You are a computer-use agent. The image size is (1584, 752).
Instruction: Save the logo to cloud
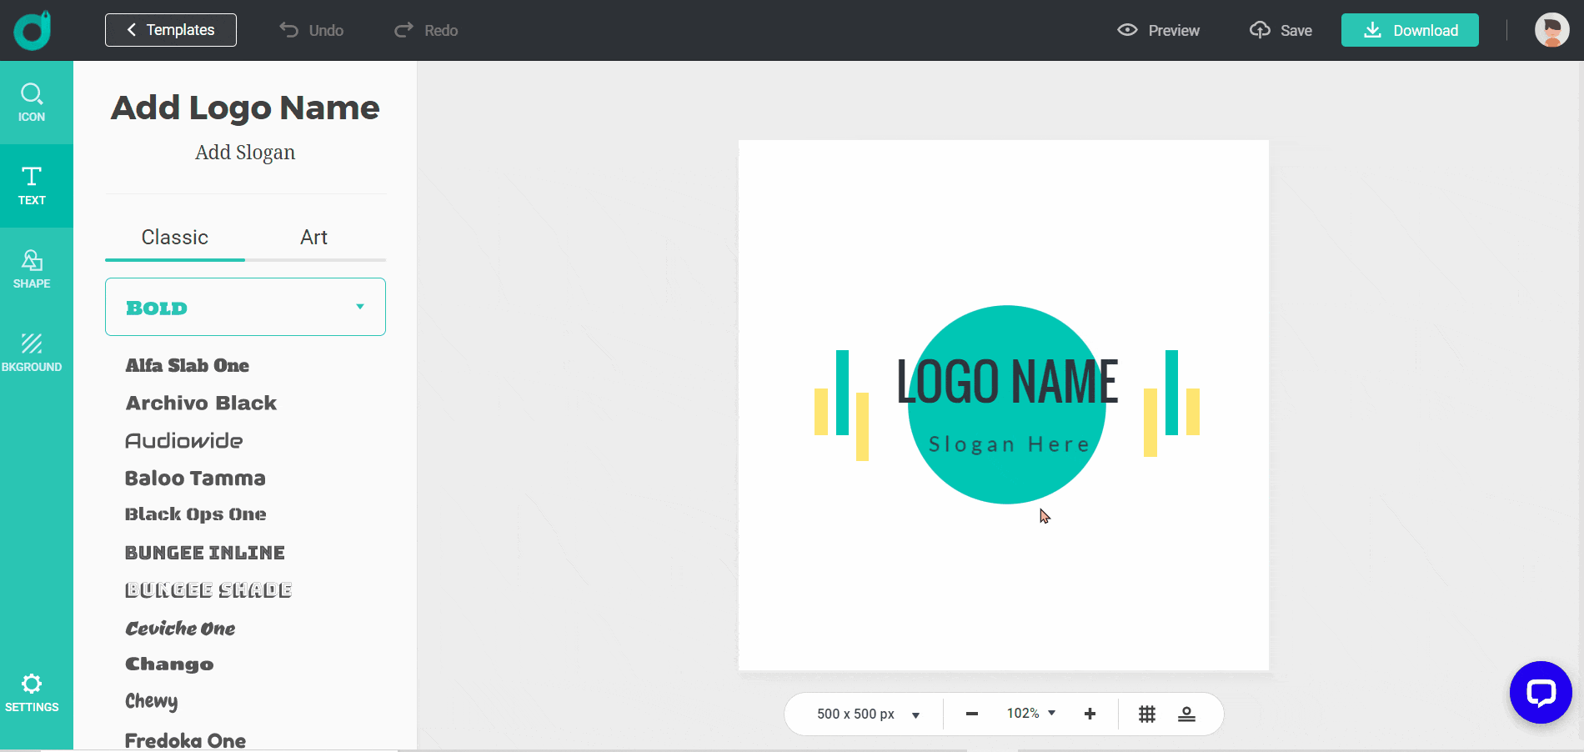[1281, 30]
